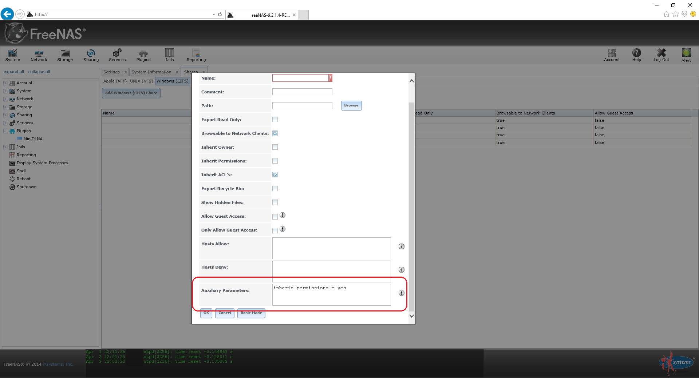Open the address bar dropdown arrow

[214, 15]
